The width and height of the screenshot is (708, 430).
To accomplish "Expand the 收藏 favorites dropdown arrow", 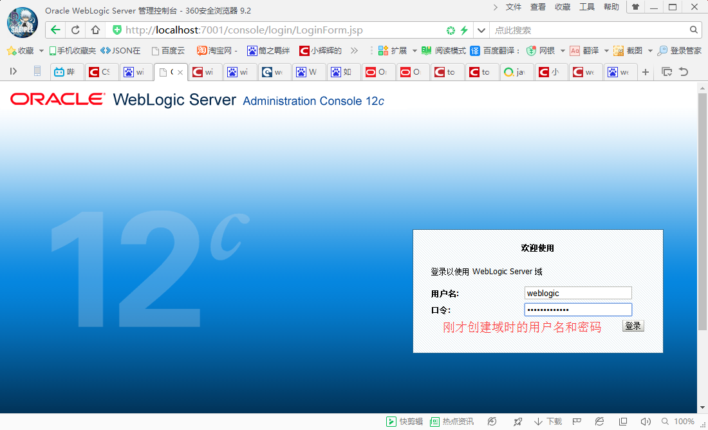I will tap(41, 51).
